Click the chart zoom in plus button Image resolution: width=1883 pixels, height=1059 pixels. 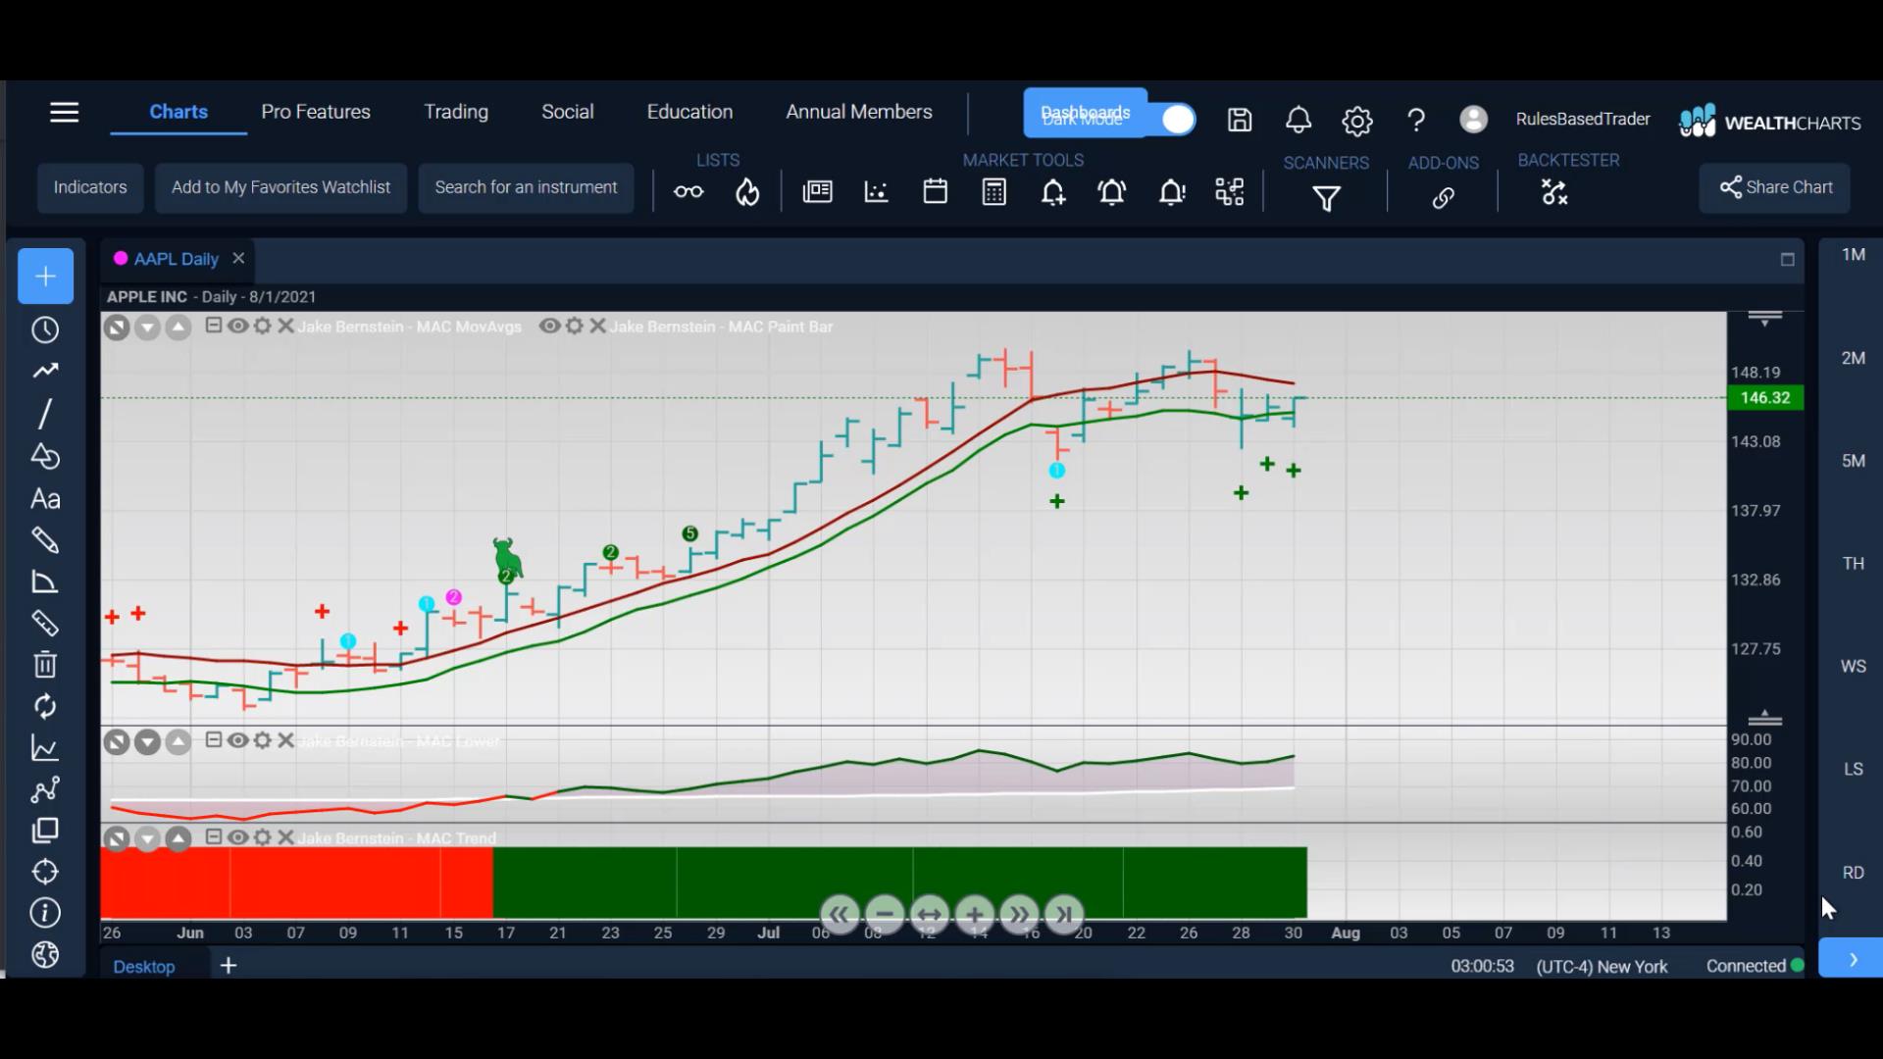point(974,916)
